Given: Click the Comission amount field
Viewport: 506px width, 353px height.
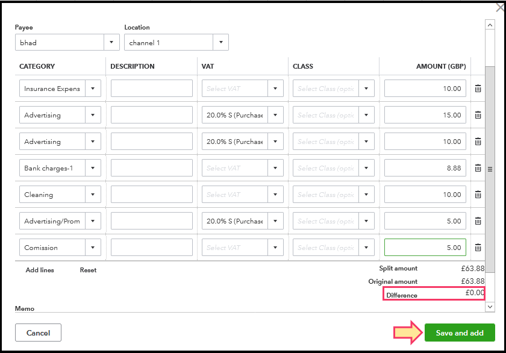Looking at the screenshot, I should point(425,248).
